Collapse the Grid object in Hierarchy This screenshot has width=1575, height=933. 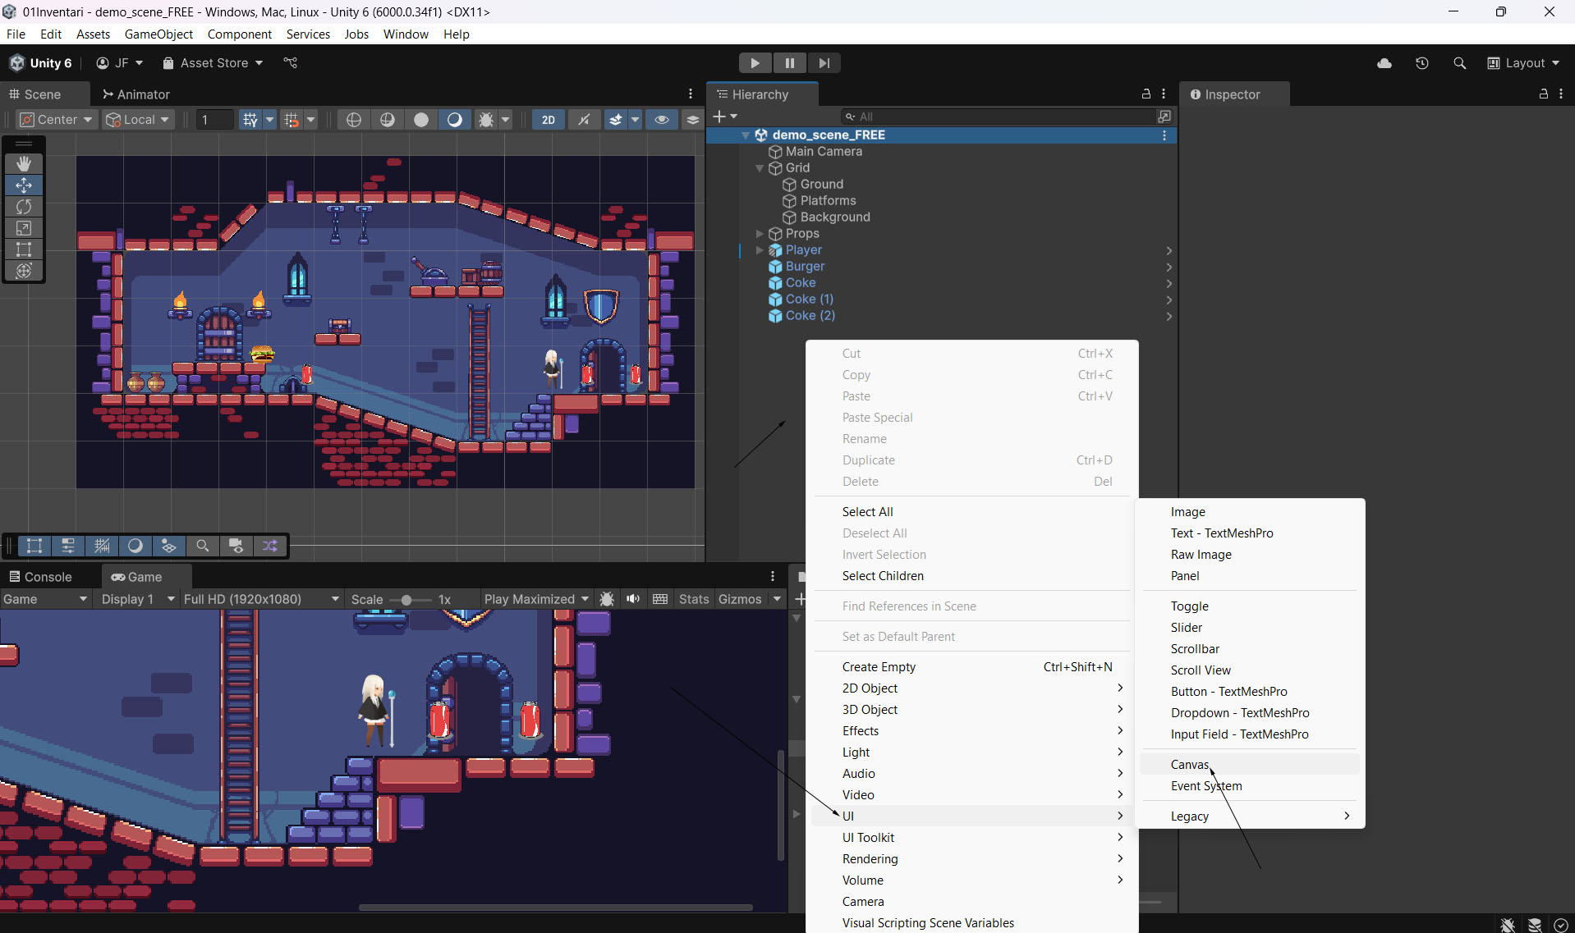pos(760,168)
